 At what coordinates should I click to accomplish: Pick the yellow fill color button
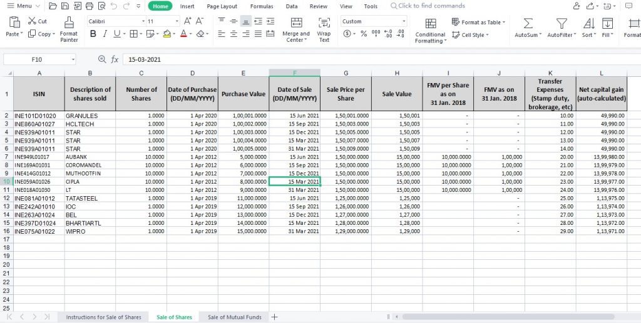click(x=167, y=34)
